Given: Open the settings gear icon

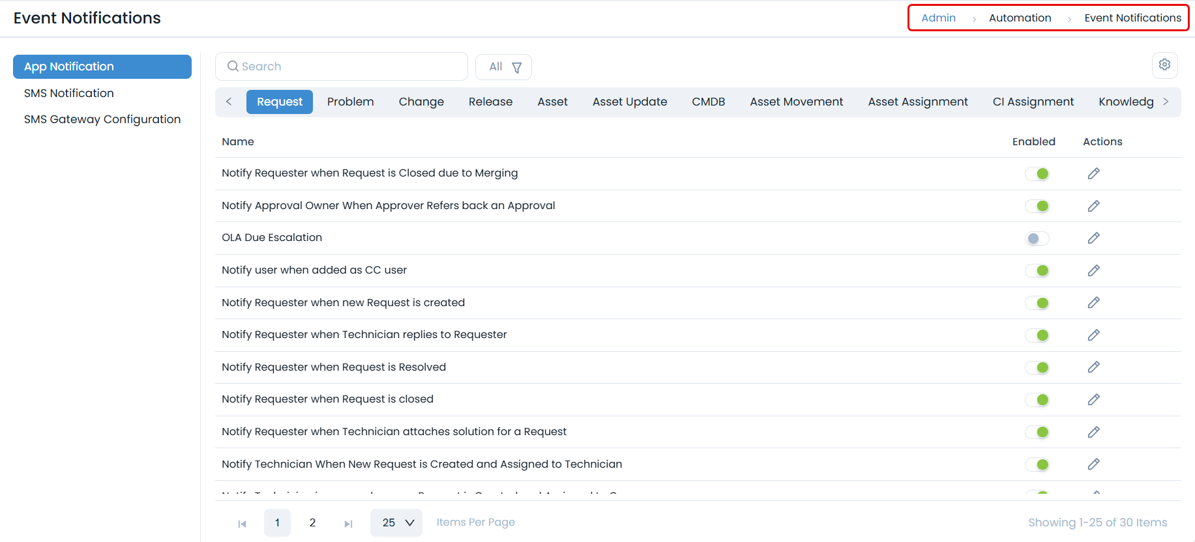Looking at the screenshot, I should pyautogui.click(x=1164, y=64).
